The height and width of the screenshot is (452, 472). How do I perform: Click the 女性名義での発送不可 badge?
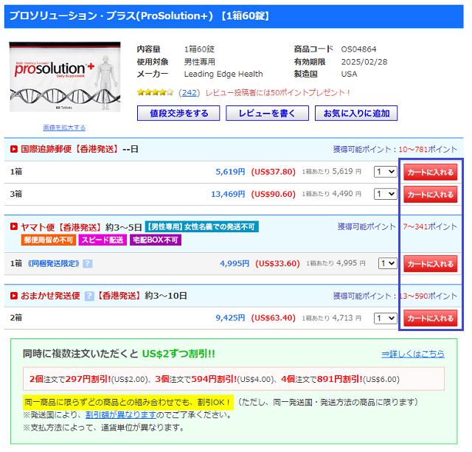click(201, 226)
